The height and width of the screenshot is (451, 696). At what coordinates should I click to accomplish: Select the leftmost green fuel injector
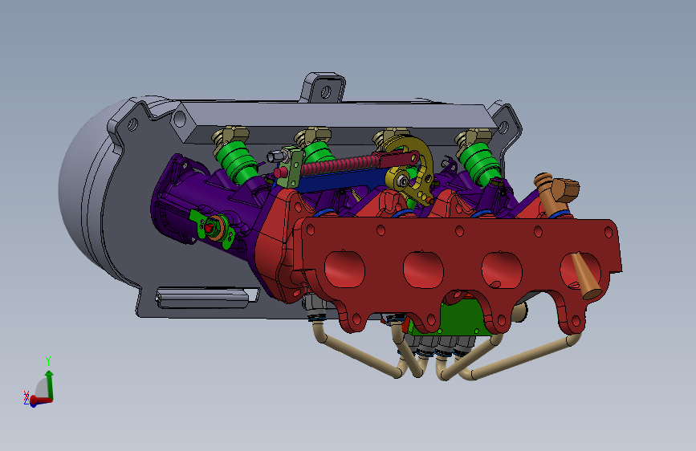click(x=236, y=161)
